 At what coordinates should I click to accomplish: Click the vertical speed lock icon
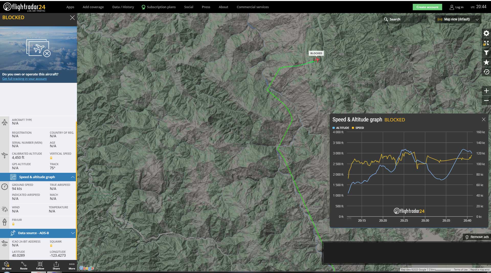point(51,158)
